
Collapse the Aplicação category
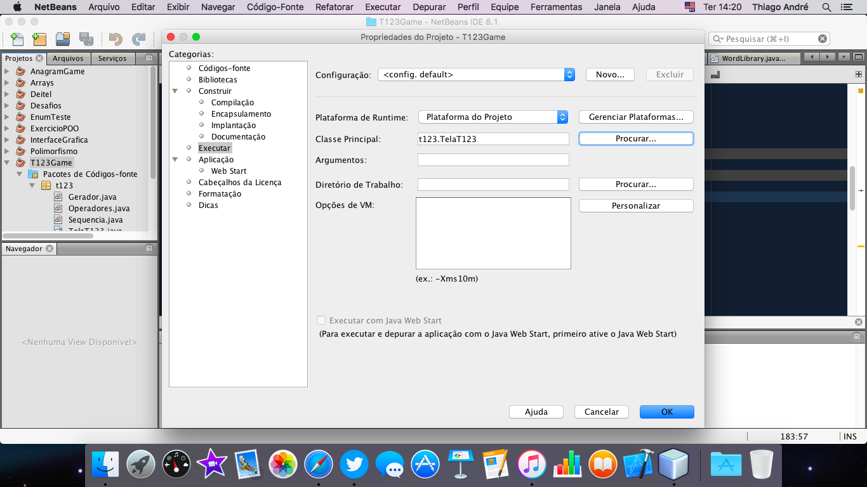pos(175,159)
